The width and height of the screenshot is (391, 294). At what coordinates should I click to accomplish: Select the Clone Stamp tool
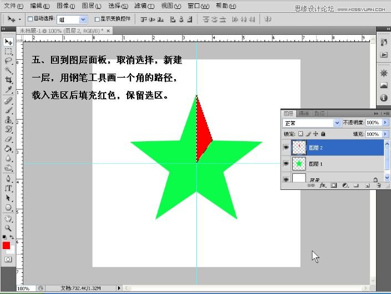click(8, 120)
